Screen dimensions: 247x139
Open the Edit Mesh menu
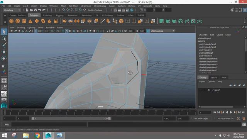tap(73, 6)
